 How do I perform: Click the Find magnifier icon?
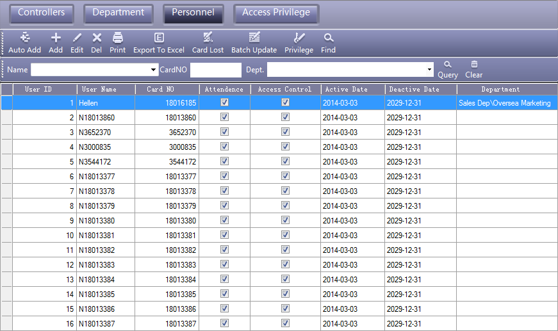pos(329,38)
